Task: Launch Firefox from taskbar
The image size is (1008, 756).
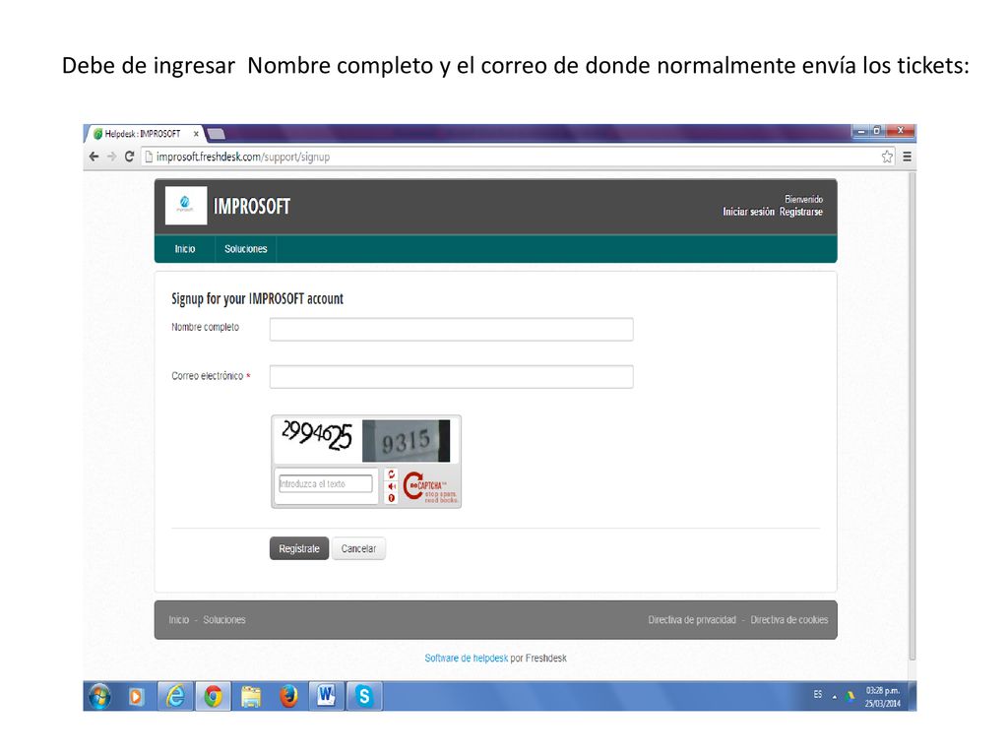Action: 288,696
